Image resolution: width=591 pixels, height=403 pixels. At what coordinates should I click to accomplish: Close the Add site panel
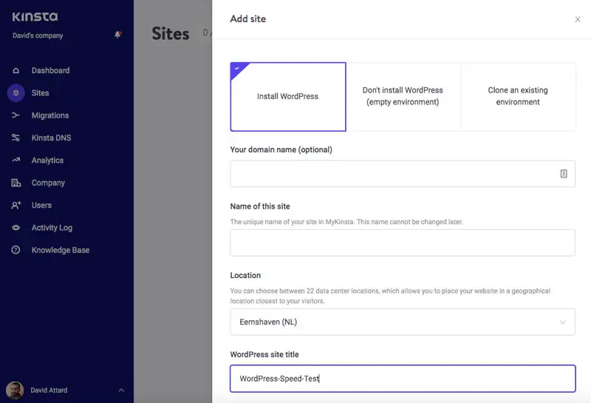pos(578,19)
